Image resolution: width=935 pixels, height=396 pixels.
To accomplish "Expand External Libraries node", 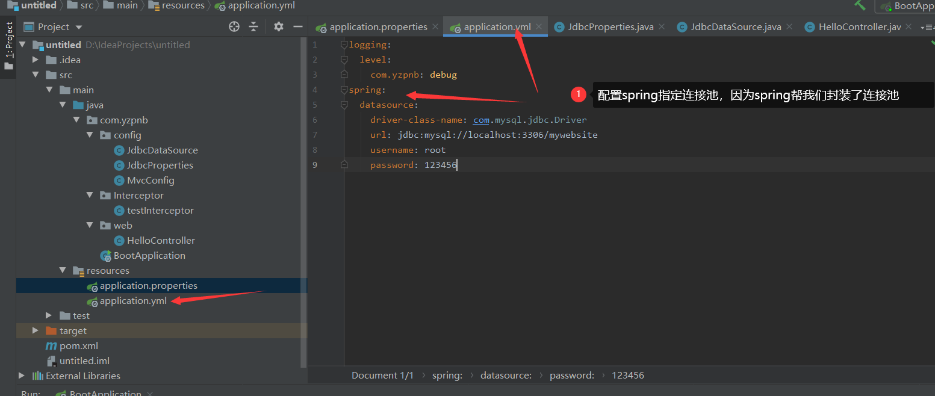I will [x=22, y=376].
